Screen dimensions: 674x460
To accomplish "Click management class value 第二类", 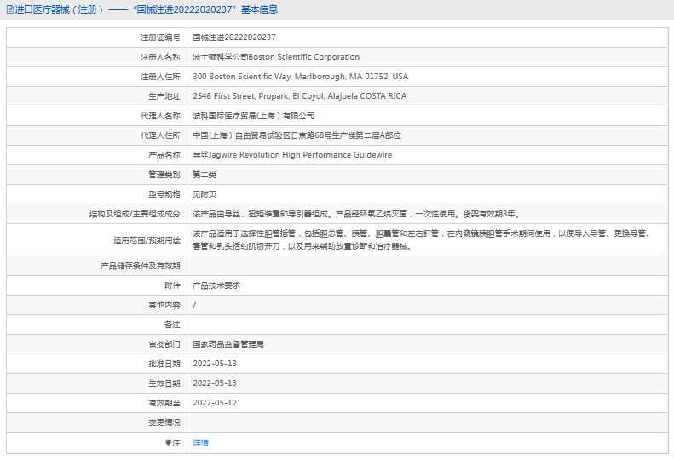I will click(x=205, y=175).
